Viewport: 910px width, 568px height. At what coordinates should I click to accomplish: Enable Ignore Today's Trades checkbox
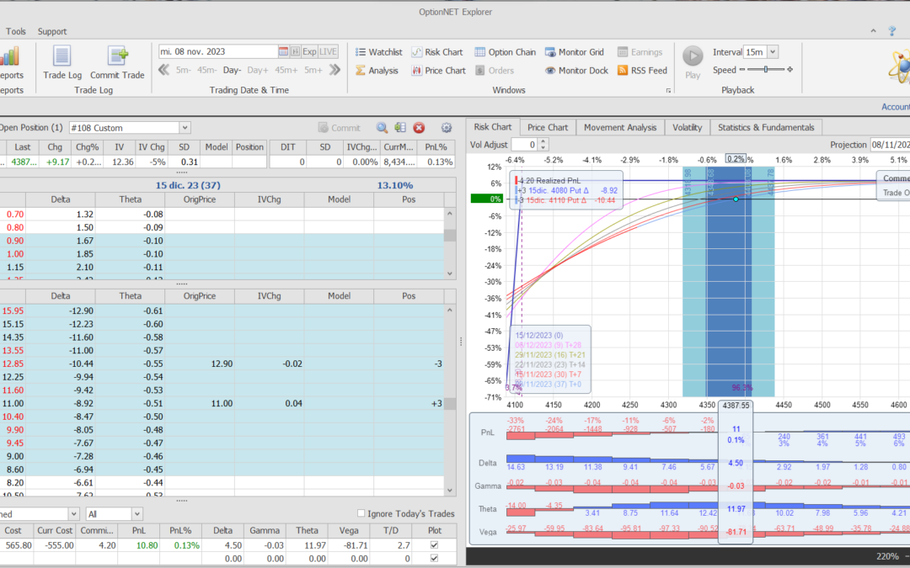361,514
